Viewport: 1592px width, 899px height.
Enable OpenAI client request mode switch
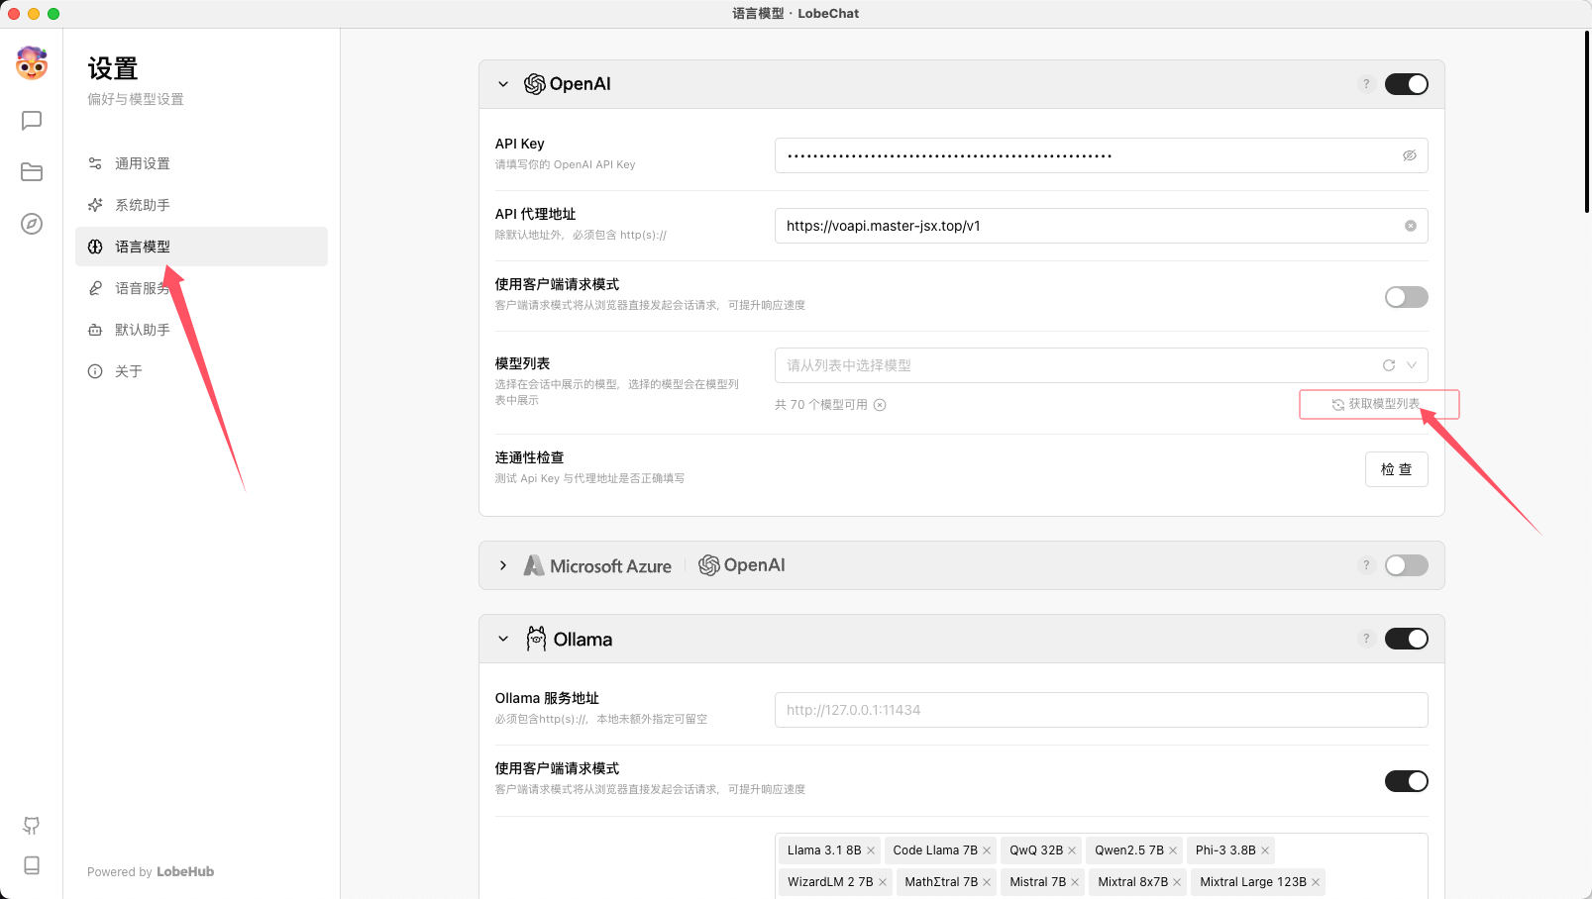pos(1407,297)
